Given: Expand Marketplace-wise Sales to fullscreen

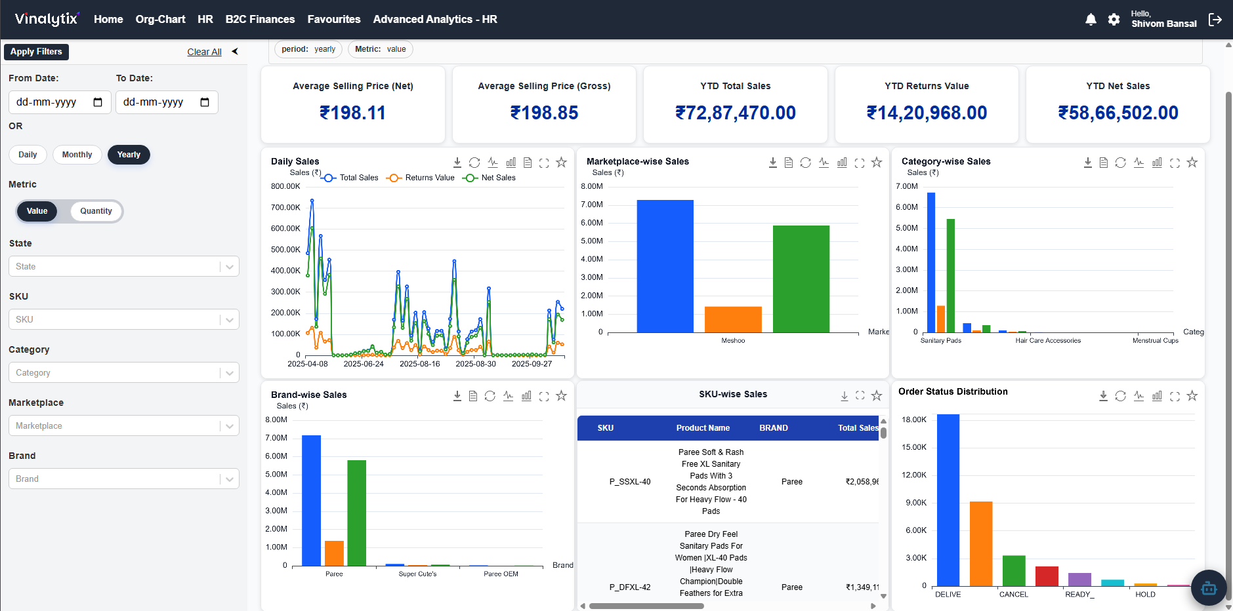Looking at the screenshot, I should click(x=860, y=163).
